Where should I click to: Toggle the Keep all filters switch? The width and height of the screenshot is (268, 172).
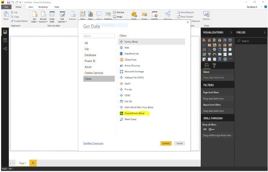click(211, 129)
